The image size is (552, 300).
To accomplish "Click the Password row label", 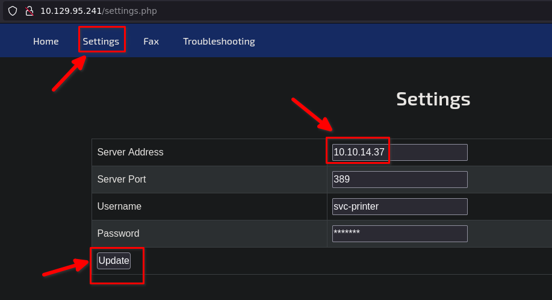I will click(118, 234).
